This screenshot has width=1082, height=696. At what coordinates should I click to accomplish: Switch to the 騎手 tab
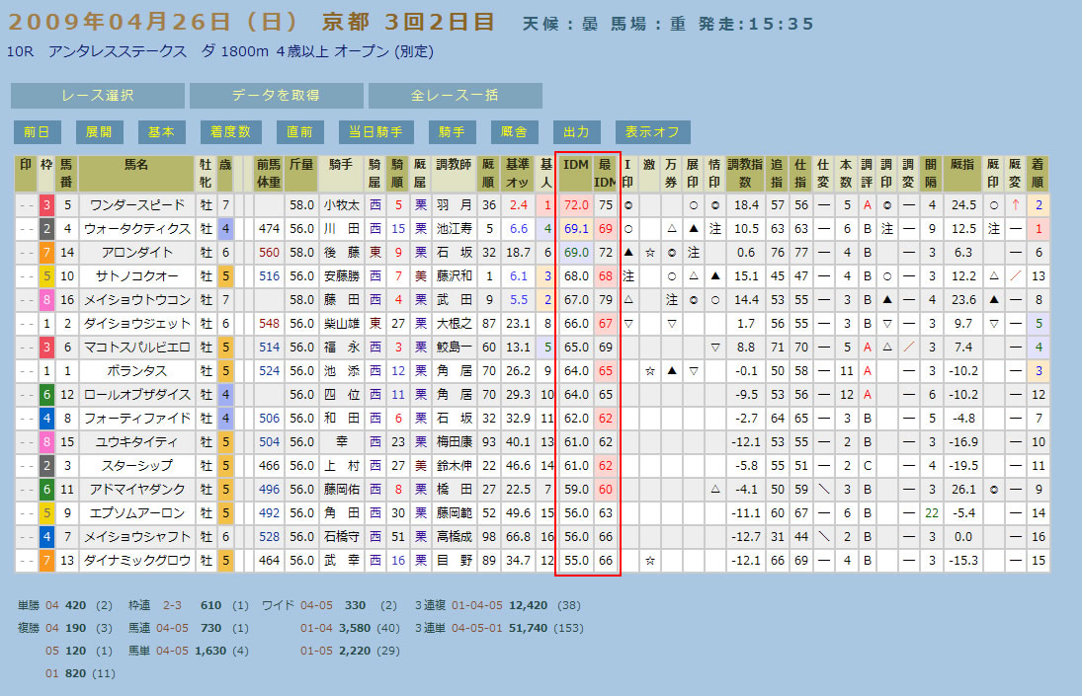452,131
